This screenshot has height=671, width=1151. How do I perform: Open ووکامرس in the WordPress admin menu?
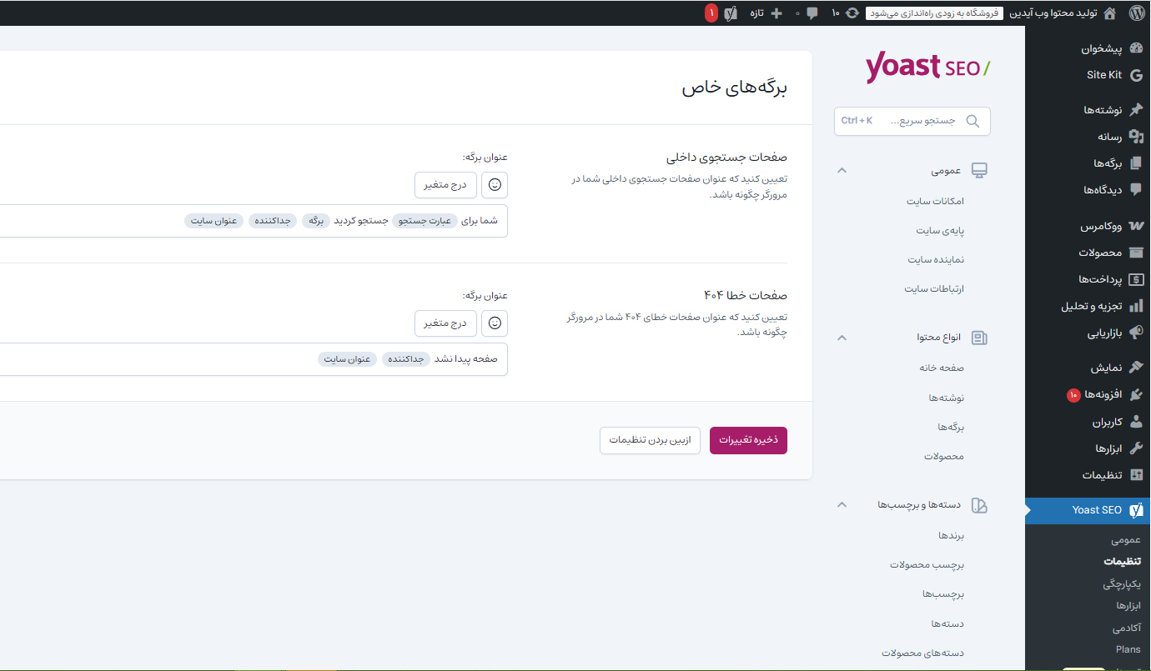tap(1101, 226)
